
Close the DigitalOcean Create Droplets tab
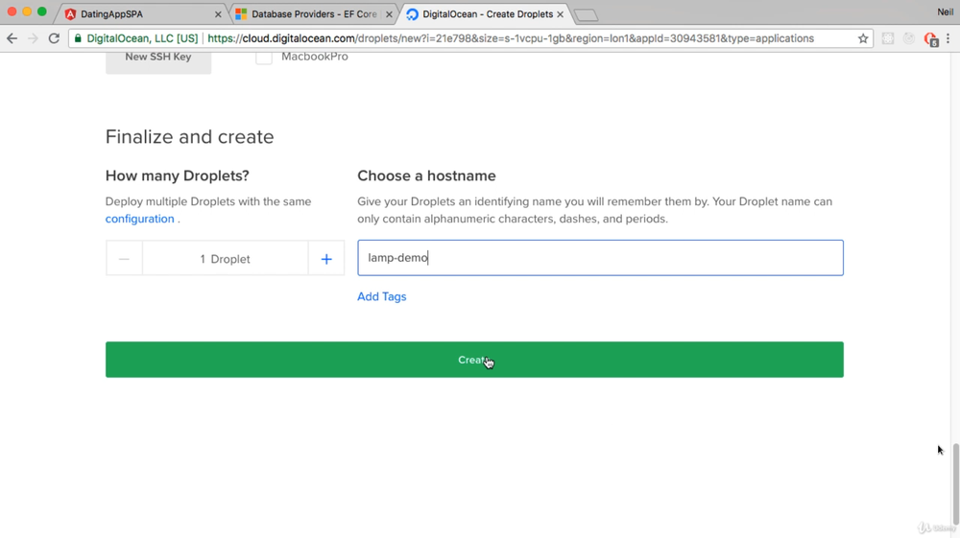click(561, 14)
